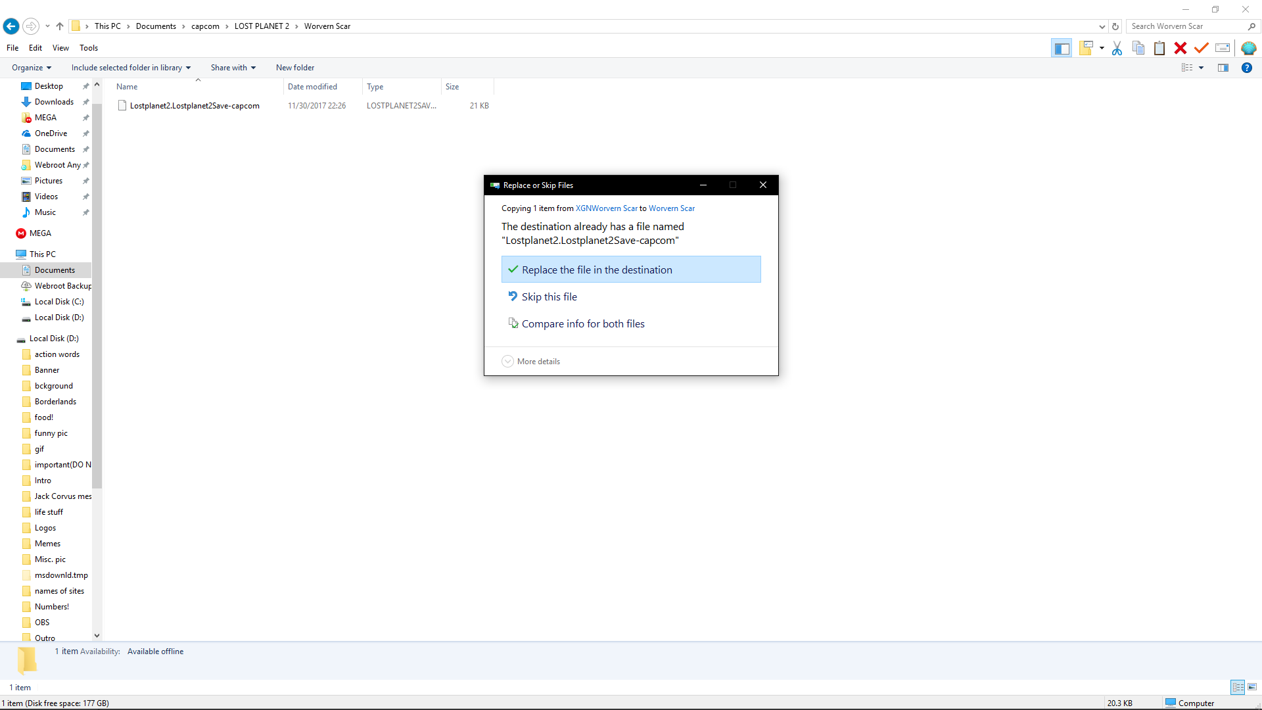Open Help with the blue question mark

pos(1246,68)
